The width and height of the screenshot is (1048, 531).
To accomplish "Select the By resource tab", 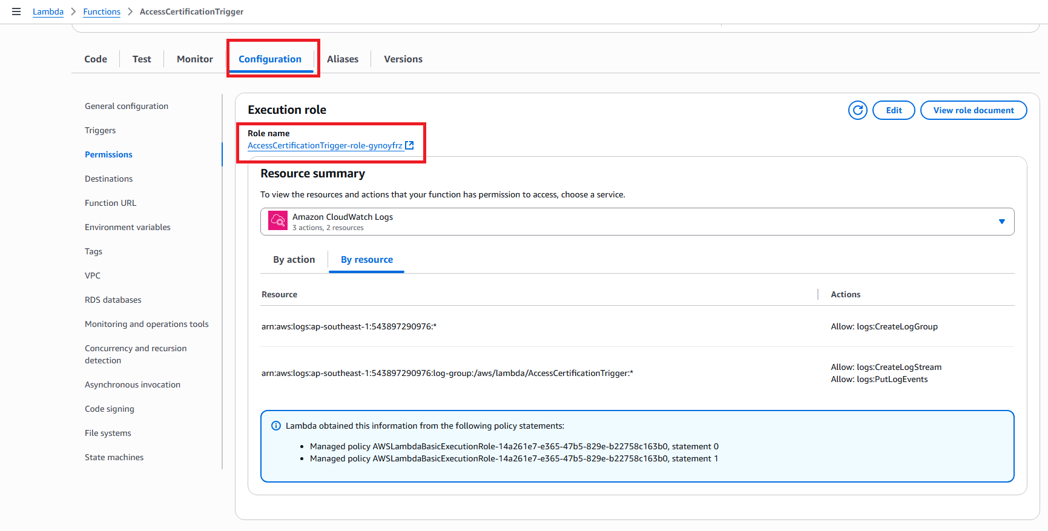I will [367, 259].
